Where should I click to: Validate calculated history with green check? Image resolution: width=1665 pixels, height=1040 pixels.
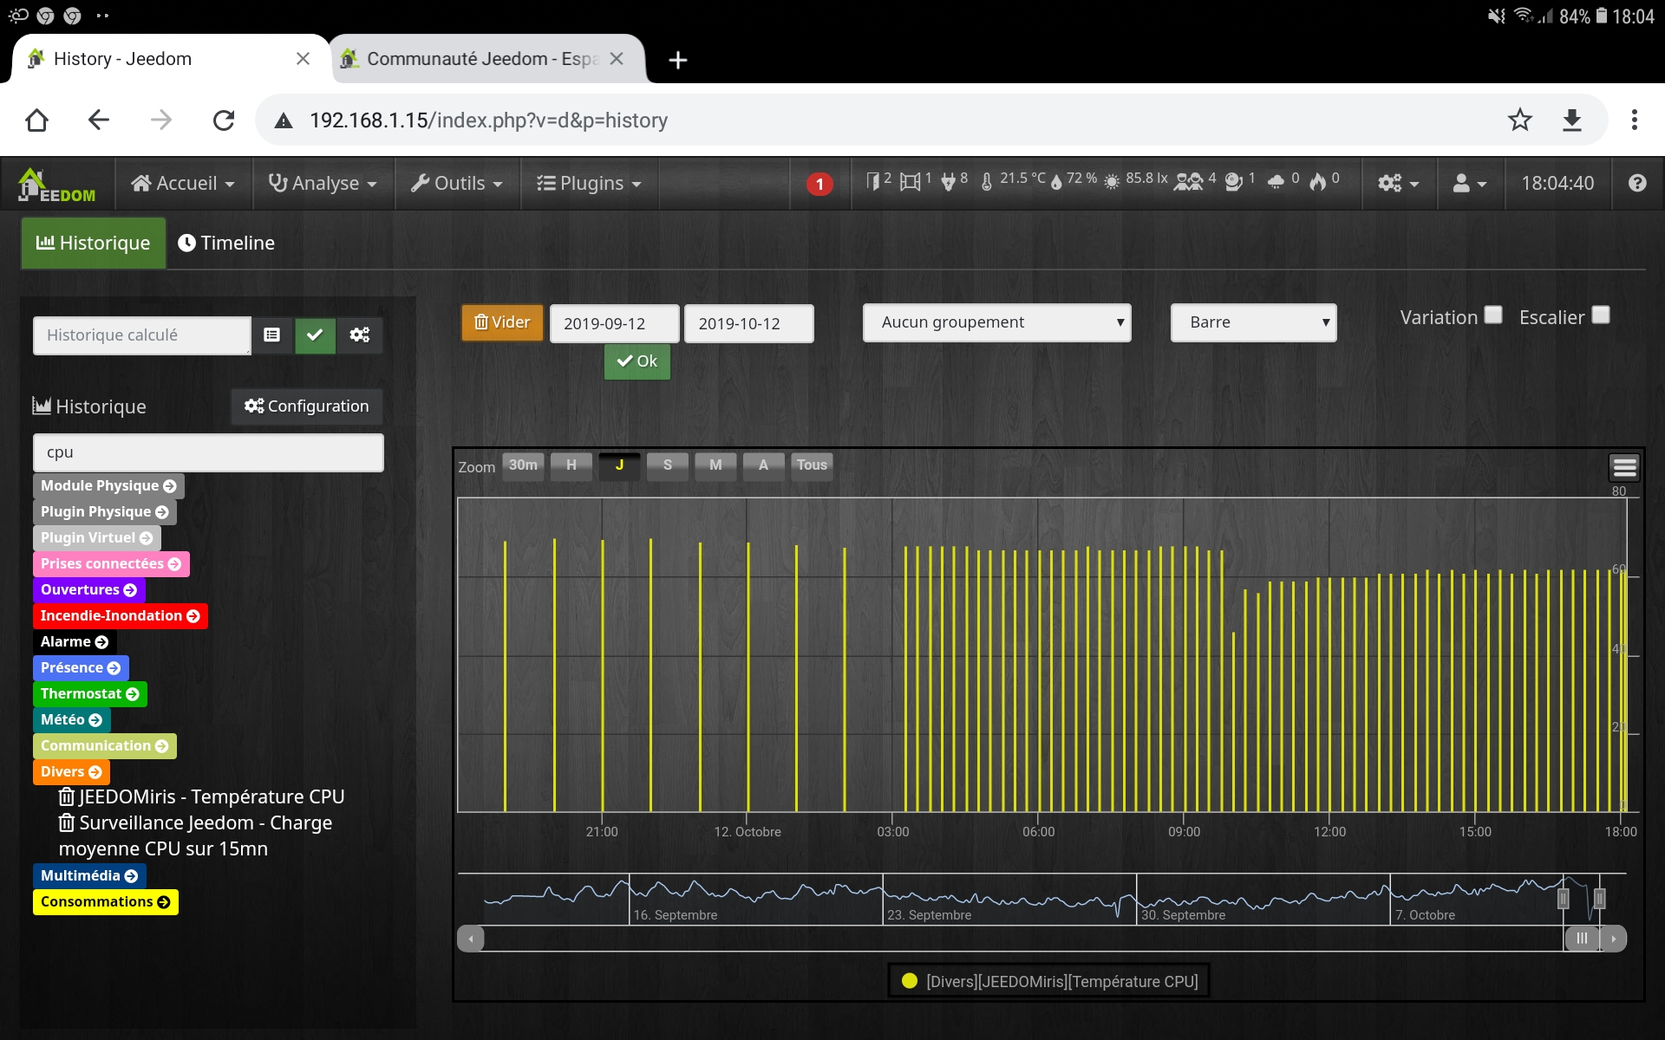point(315,335)
